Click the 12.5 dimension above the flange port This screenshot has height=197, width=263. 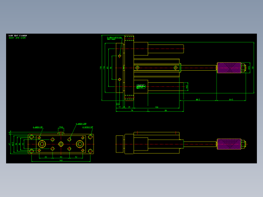[61, 127]
